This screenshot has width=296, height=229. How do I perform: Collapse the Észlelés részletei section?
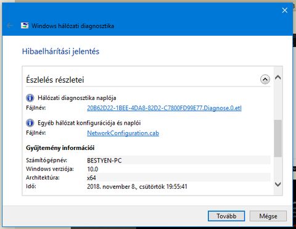265,79
